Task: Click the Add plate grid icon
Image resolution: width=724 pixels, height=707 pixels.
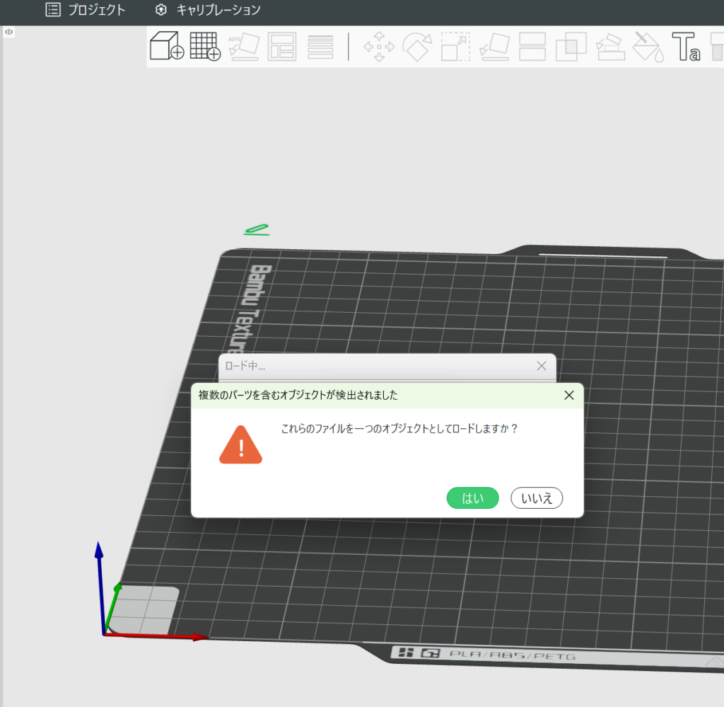Action: pos(205,46)
